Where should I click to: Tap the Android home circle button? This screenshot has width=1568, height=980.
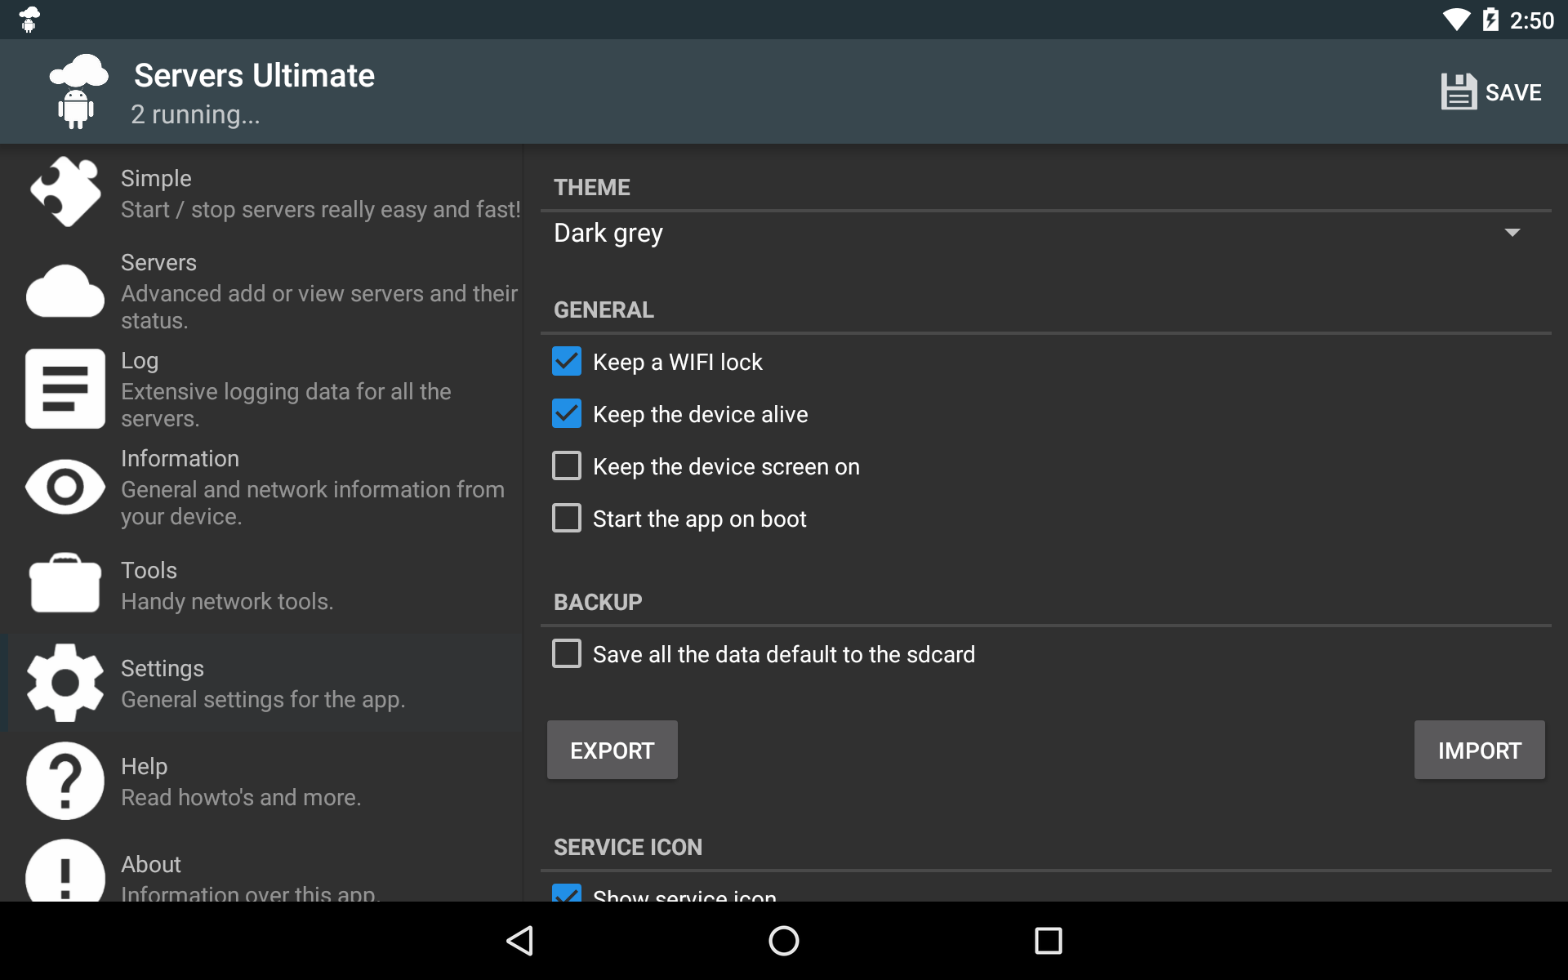[784, 941]
